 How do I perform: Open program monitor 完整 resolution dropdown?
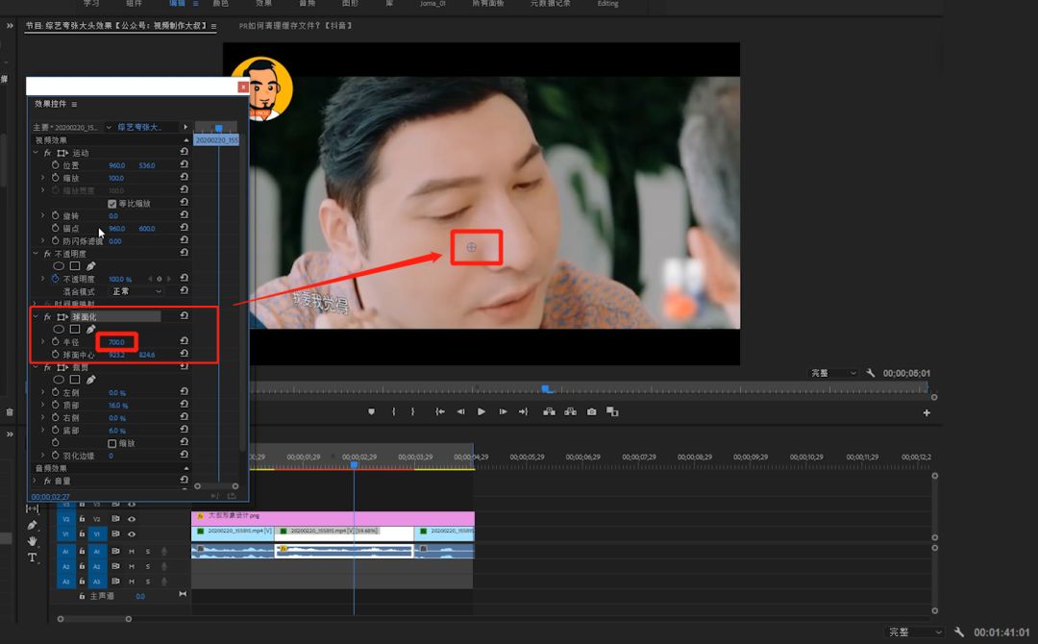(x=833, y=373)
